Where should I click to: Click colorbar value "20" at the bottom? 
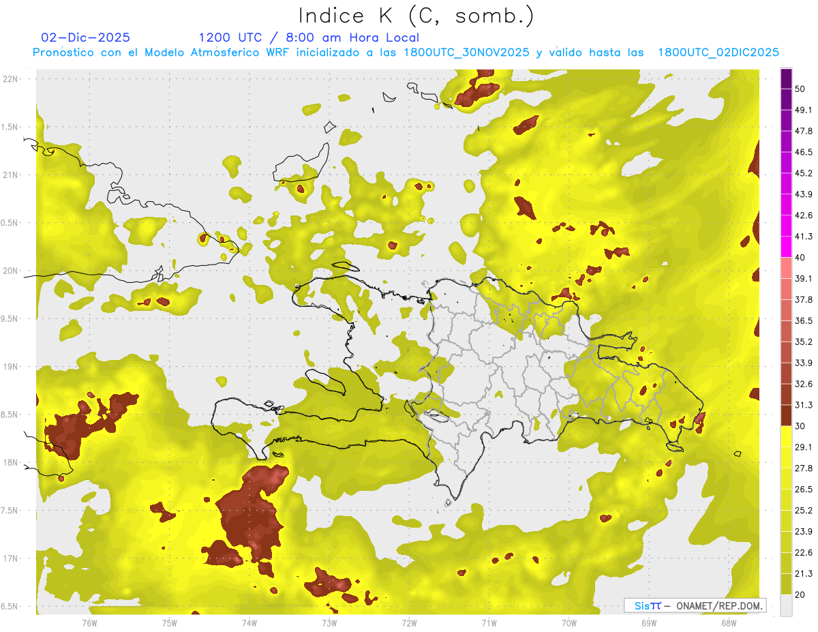[x=800, y=595]
